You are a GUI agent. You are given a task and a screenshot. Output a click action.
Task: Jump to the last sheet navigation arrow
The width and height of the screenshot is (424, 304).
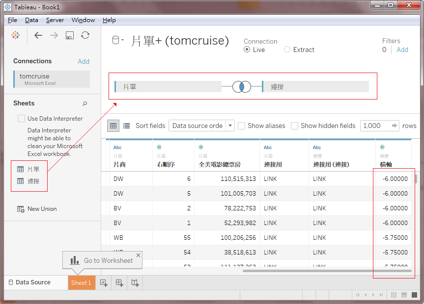pyautogui.click(x=381, y=295)
